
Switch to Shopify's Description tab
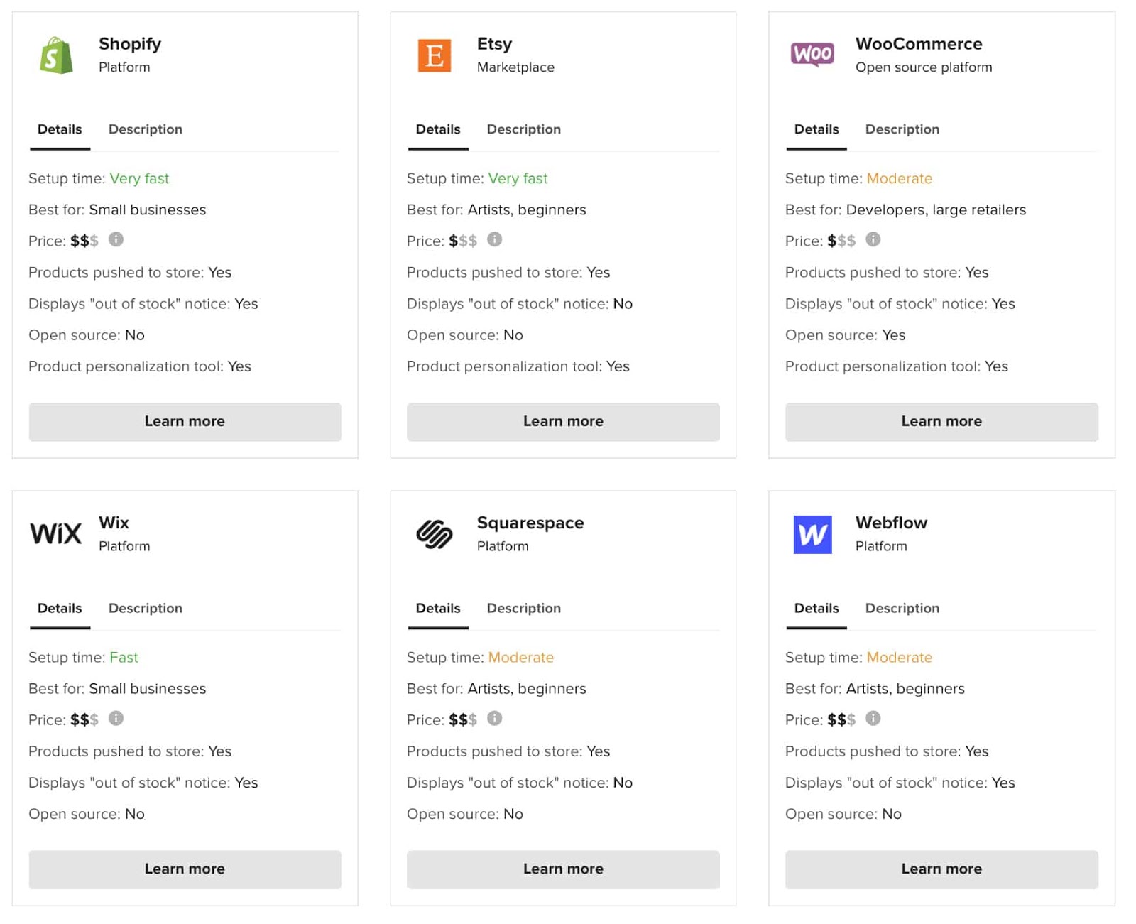[x=146, y=129]
